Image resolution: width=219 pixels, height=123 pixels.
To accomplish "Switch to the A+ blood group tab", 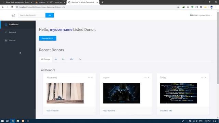I will coord(56,59).
